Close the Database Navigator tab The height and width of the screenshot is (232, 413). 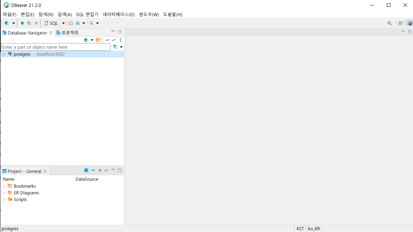[x=51, y=33]
